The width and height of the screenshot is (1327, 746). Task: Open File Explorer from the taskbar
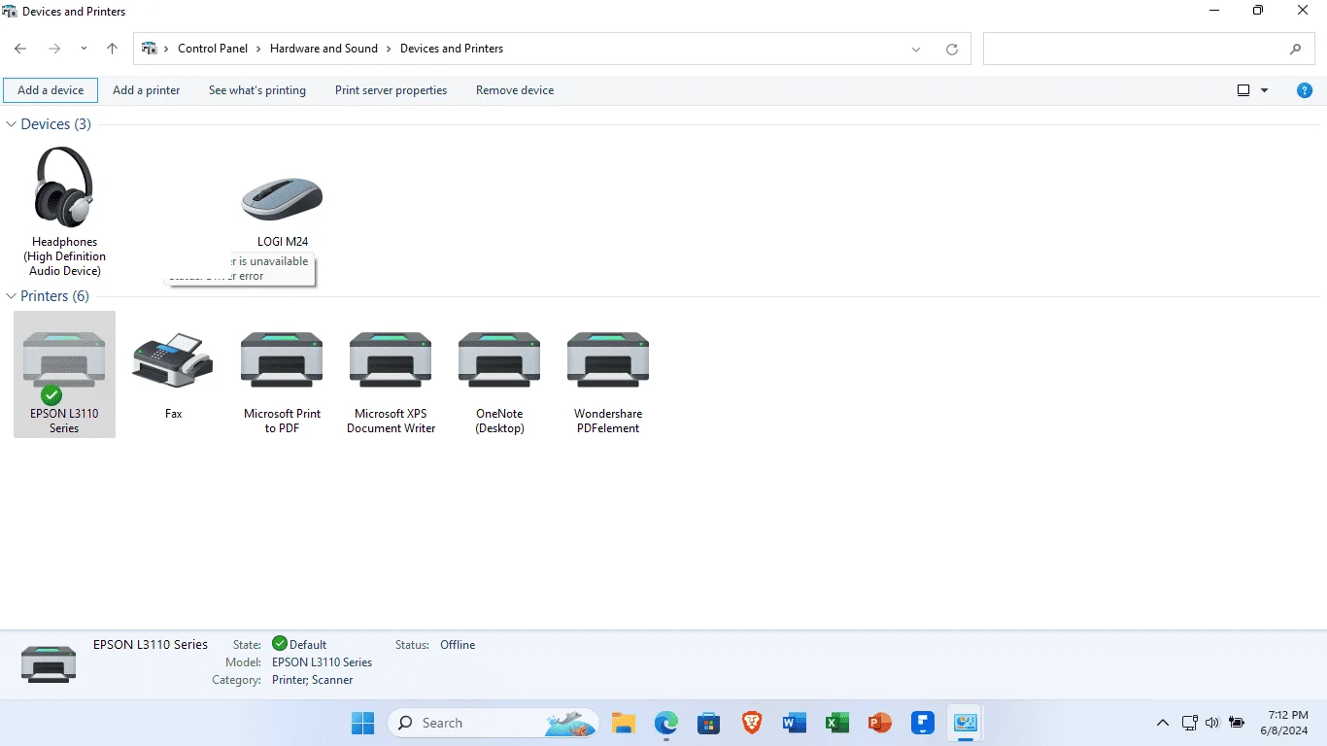click(623, 723)
